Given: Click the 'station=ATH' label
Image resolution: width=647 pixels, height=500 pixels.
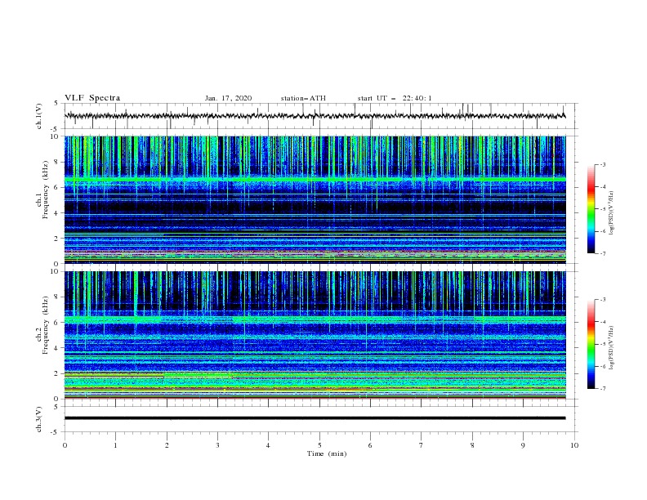Looking at the screenshot, I should [x=303, y=98].
